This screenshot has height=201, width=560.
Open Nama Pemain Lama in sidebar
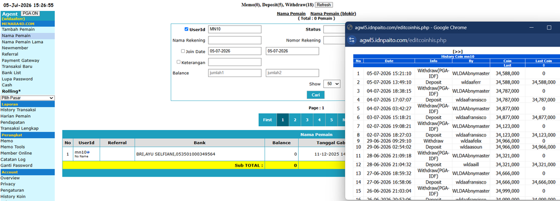tap(22, 42)
